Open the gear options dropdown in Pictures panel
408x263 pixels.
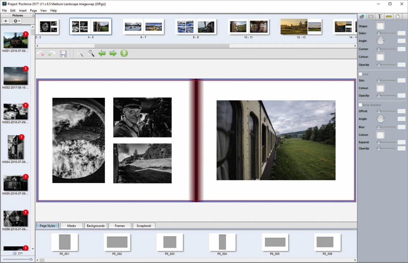(x=17, y=21)
